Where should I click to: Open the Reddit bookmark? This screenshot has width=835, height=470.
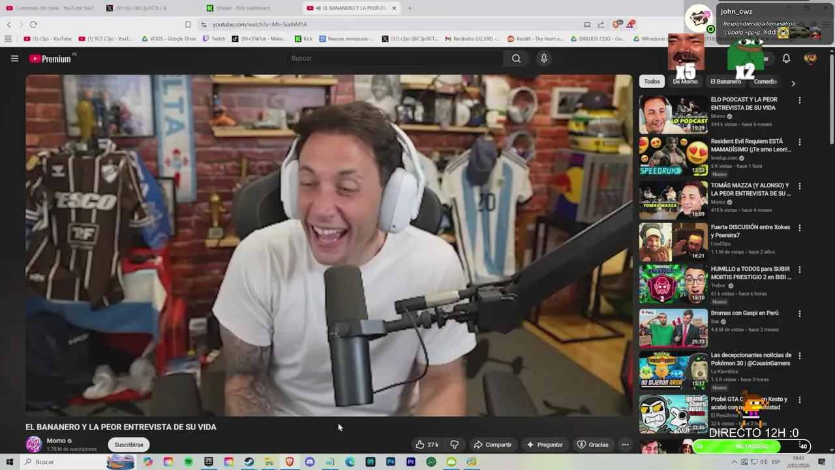coord(536,39)
